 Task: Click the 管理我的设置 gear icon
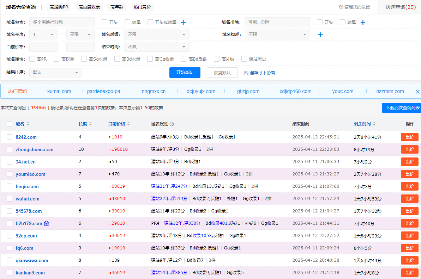coord(341,7)
